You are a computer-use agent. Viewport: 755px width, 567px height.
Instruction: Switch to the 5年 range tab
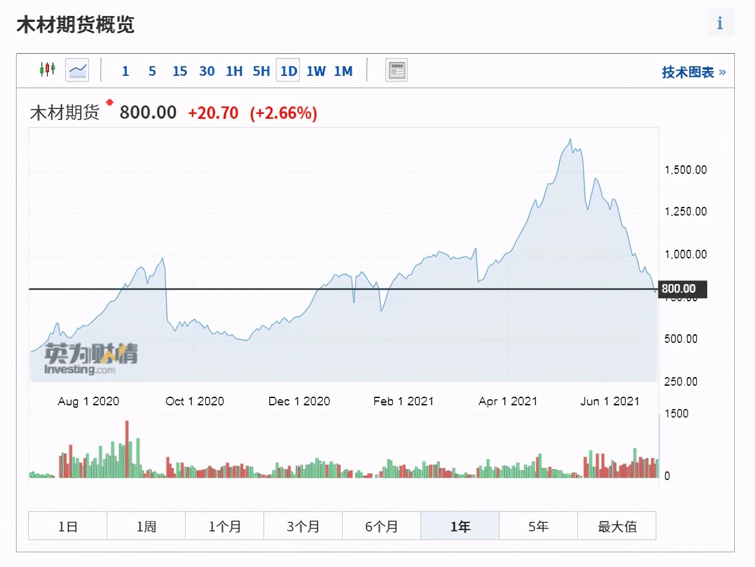pos(538,525)
